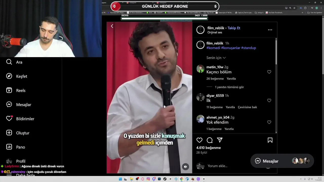Open the Pano dashboard item
Screen dimensions: 324x182
15,147
